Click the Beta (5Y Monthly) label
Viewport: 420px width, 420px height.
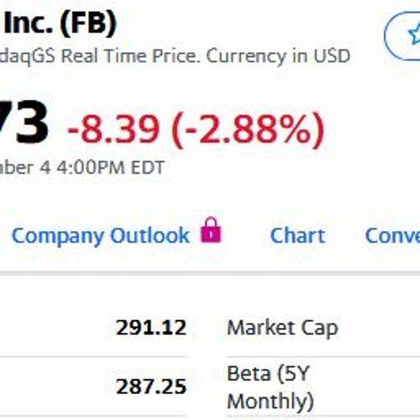click(270, 387)
